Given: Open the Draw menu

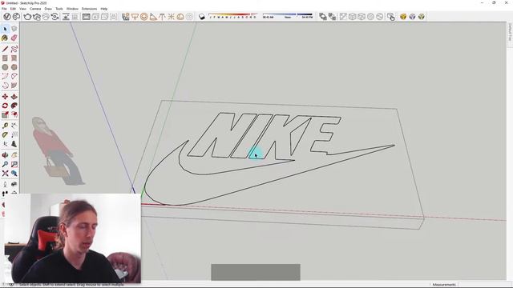Looking at the screenshot, I should click(48, 9).
